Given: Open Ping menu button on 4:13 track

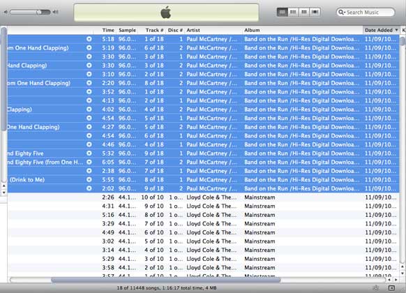Looking at the screenshot, I should [x=89, y=100].
